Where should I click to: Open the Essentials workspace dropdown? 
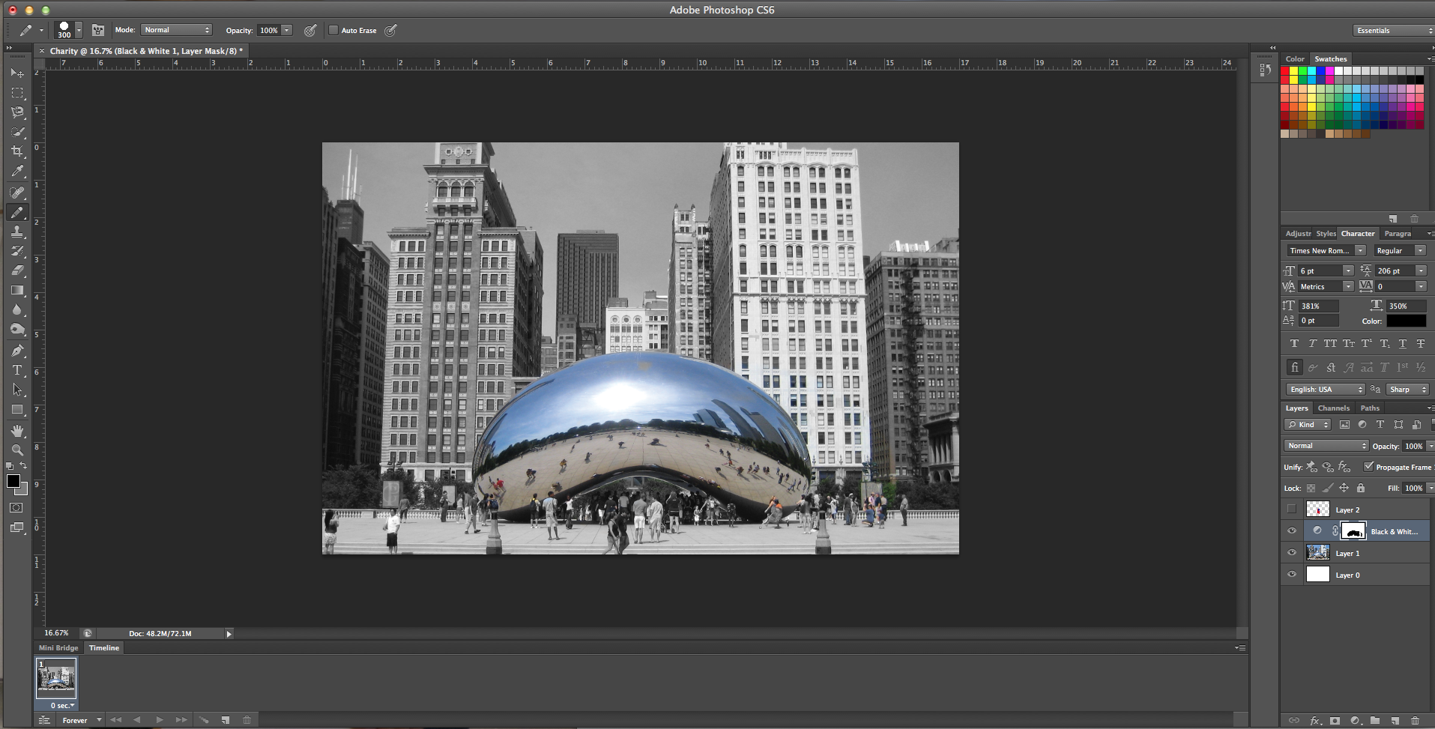(1394, 30)
